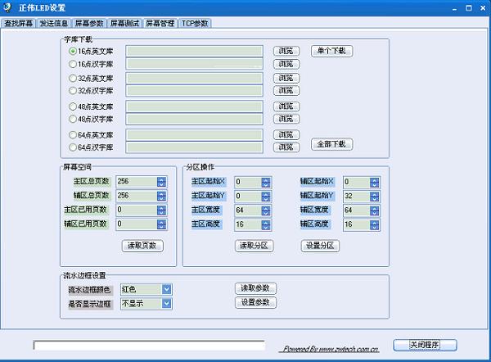Click the 读取页数 button
This screenshot has height=362, width=491.
[x=142, y=246]
